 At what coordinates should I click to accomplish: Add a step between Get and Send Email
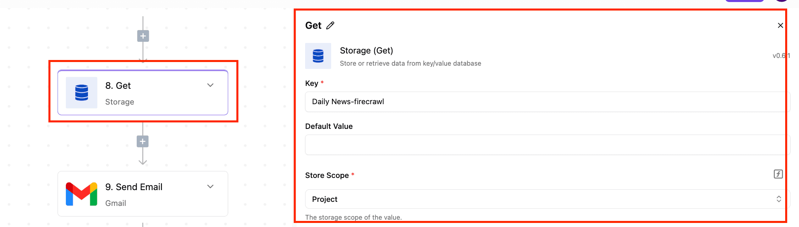point(142,141)
